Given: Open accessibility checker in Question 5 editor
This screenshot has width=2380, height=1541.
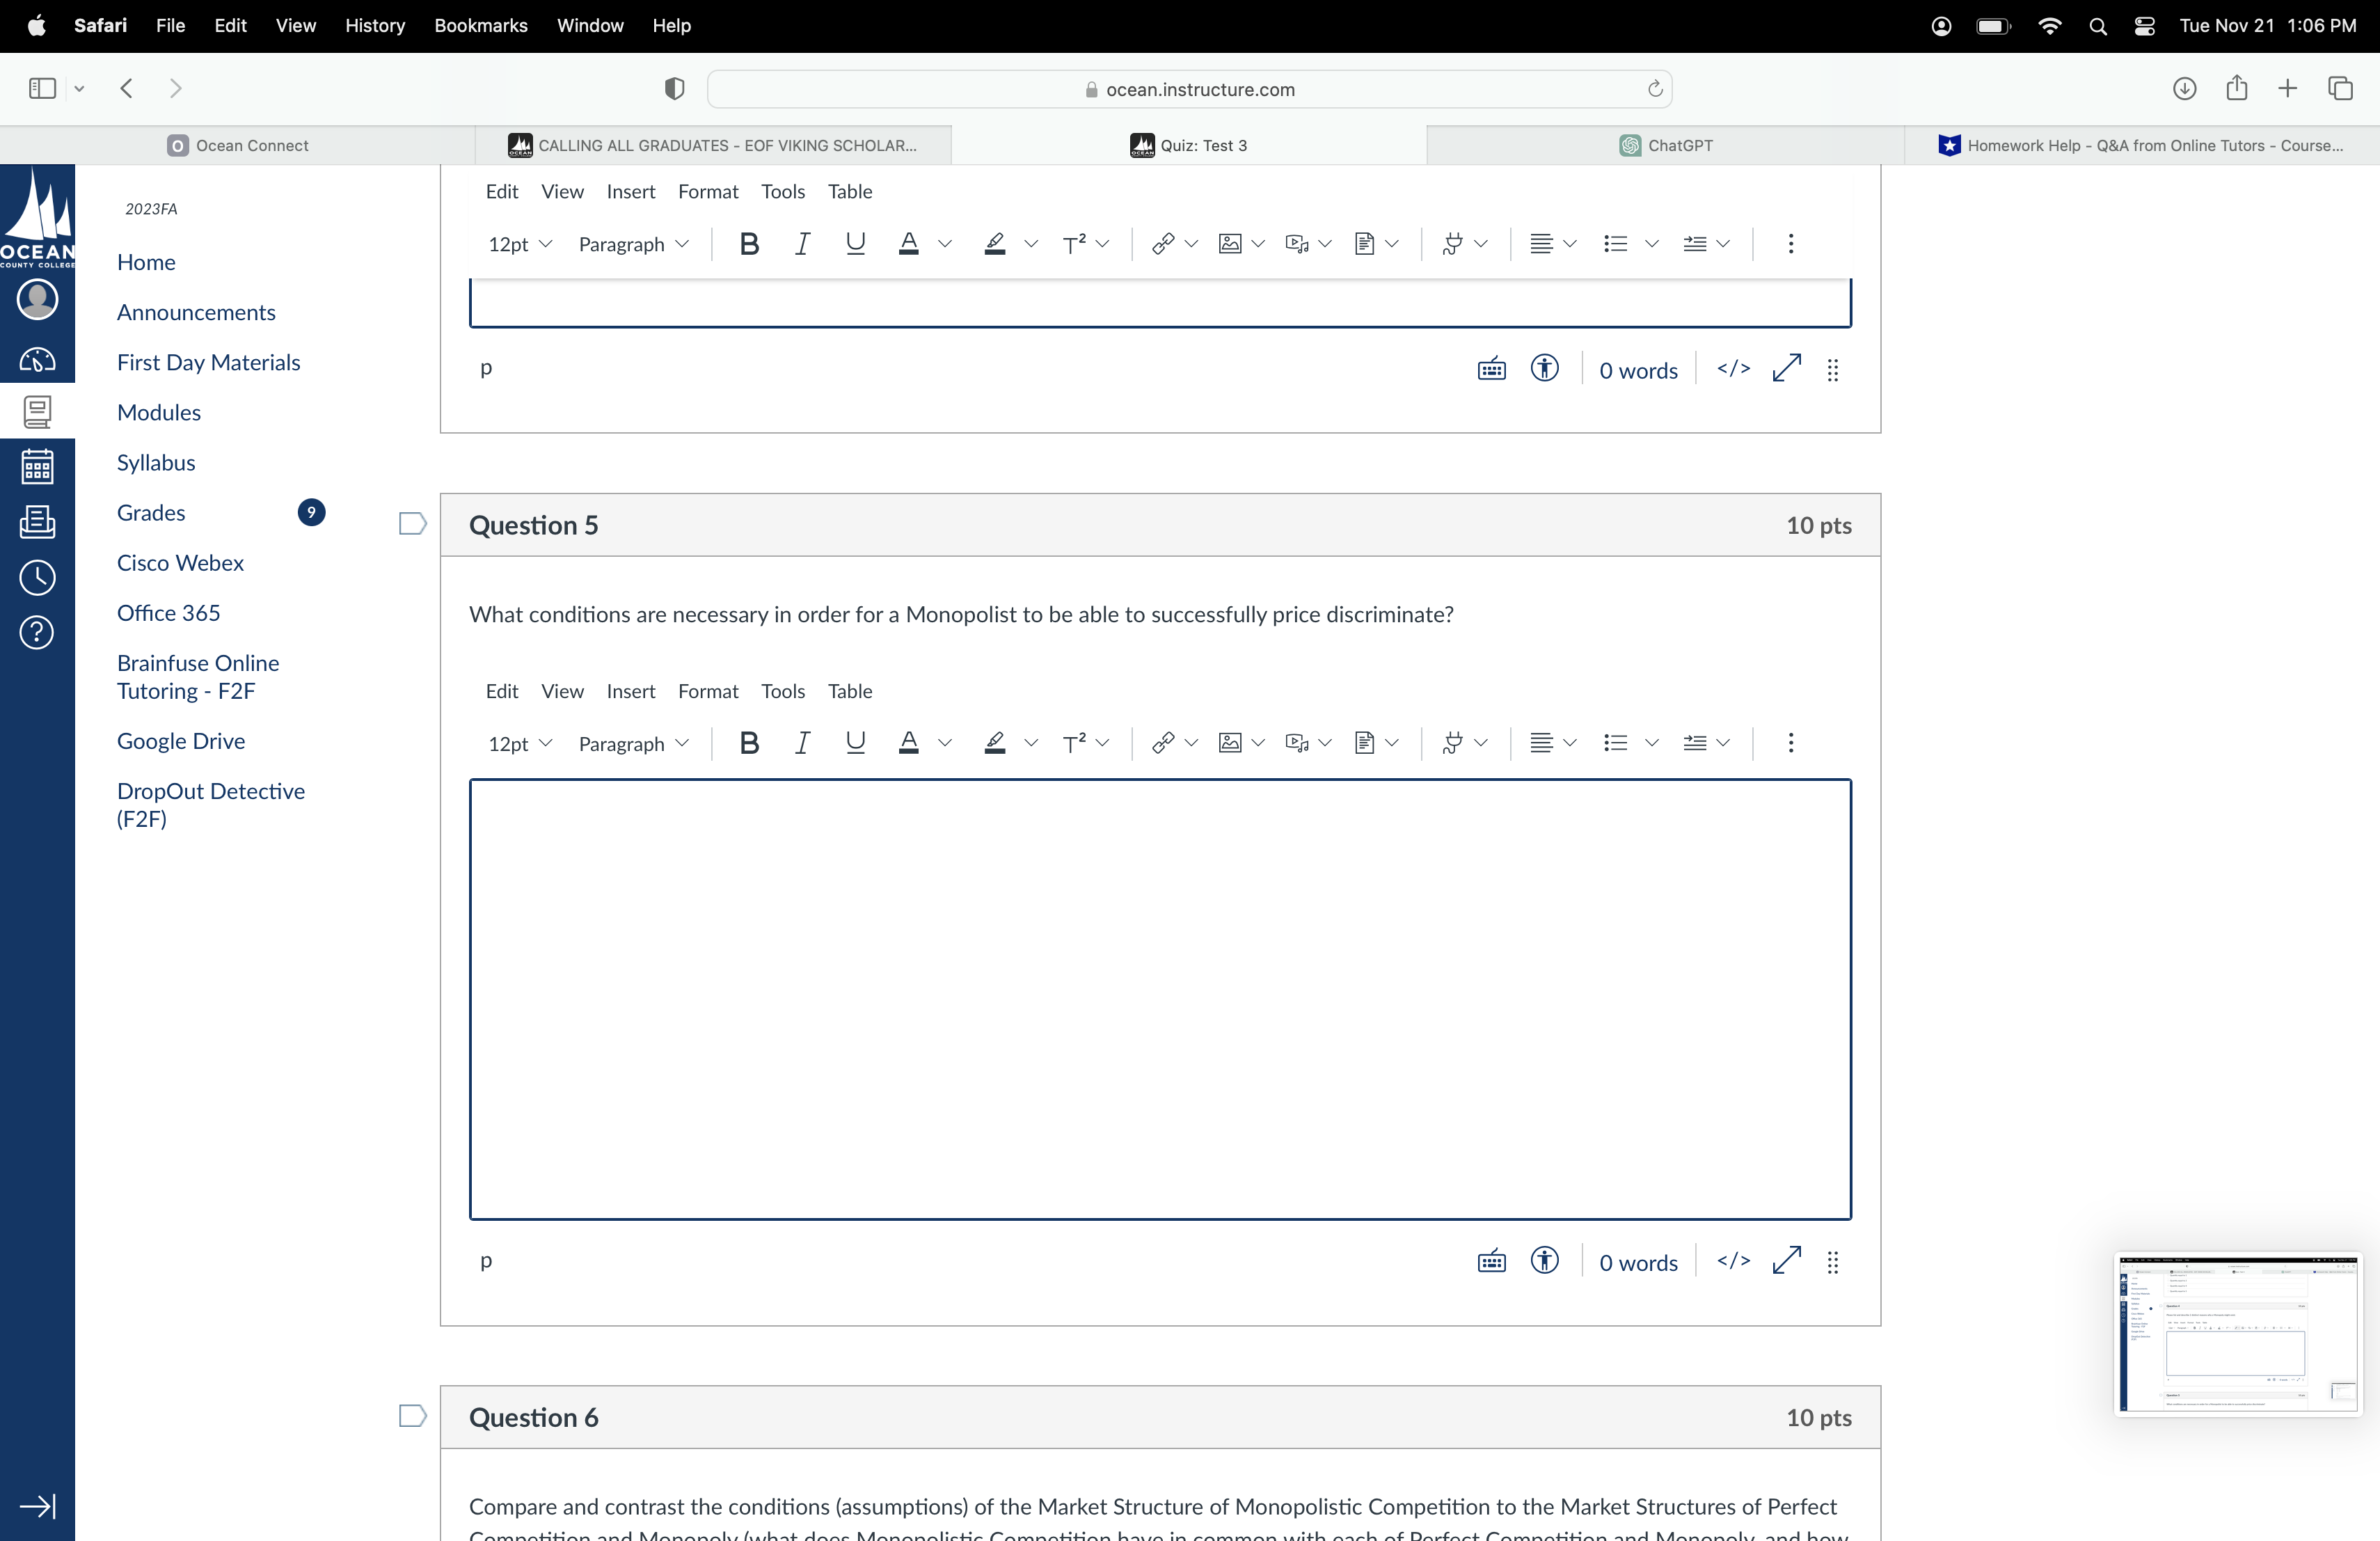Looking at the screenshot, I should click(1544, 1261).
